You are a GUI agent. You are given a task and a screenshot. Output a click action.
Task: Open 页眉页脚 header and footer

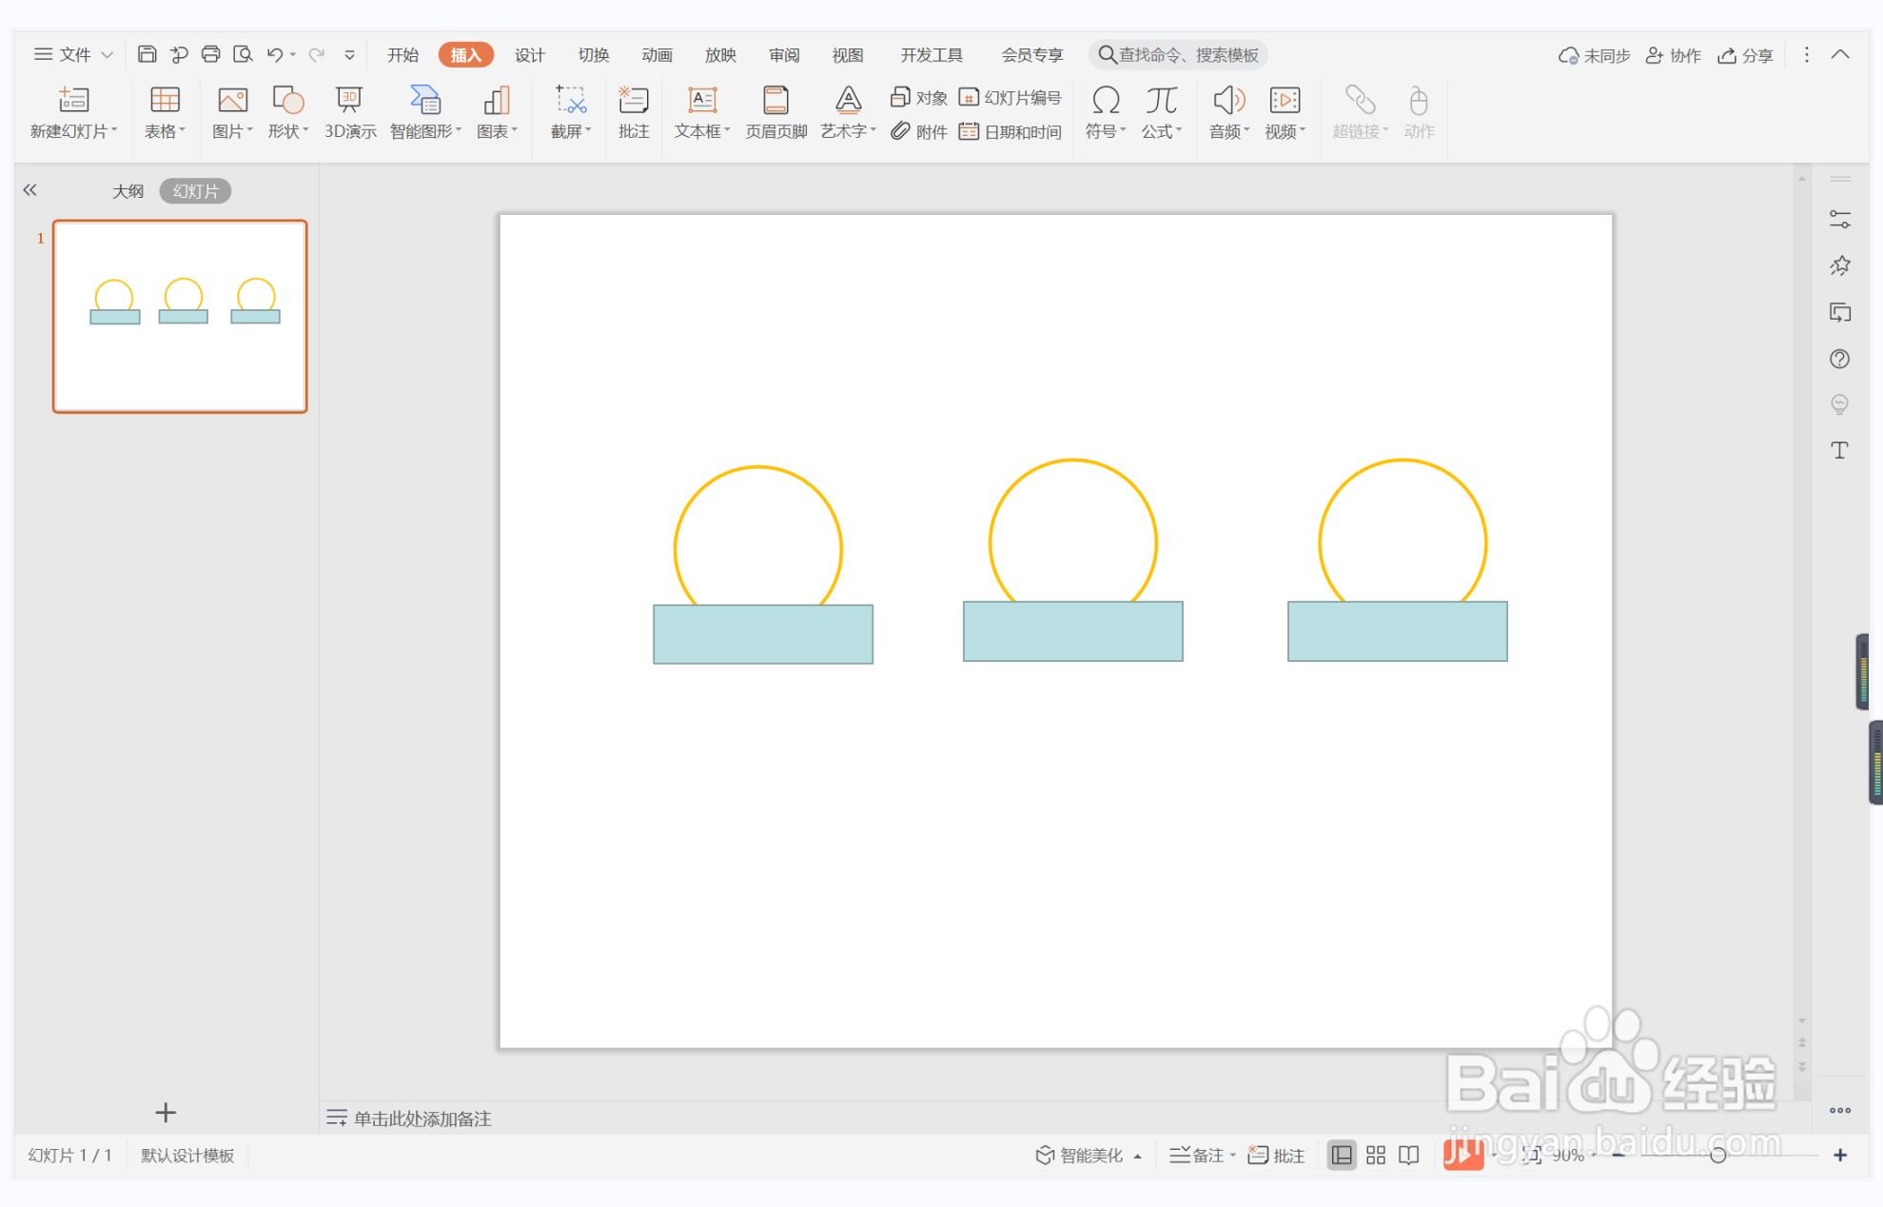click(775, 102)
